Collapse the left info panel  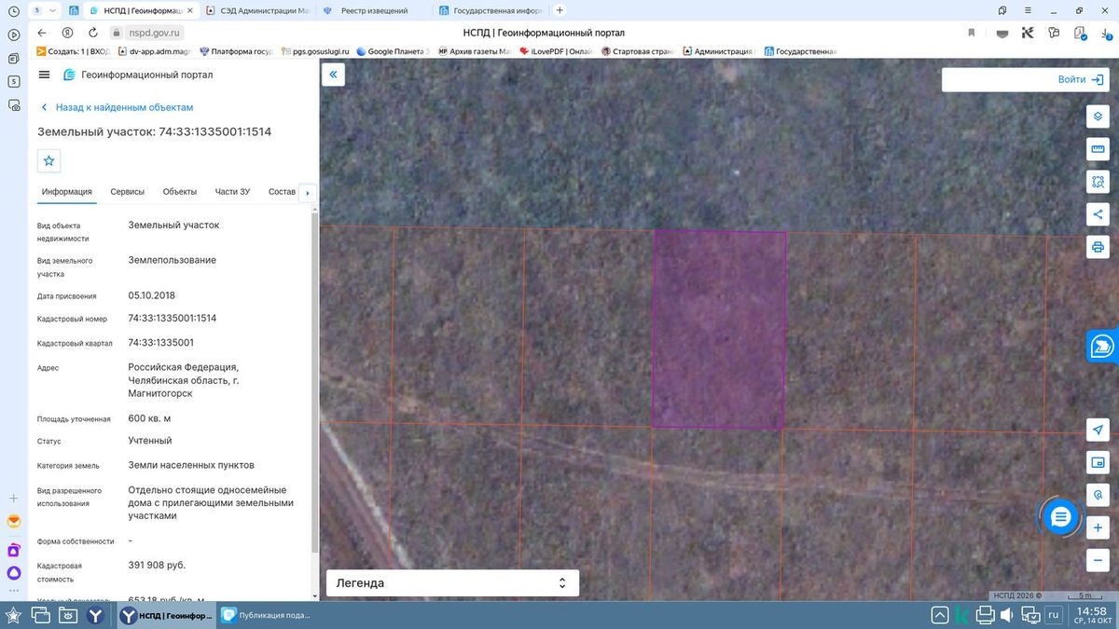[x=333, y=75]
